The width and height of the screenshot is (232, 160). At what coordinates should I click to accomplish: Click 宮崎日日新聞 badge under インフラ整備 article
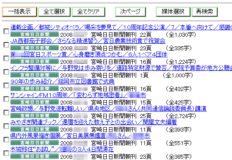coord(35,75)
